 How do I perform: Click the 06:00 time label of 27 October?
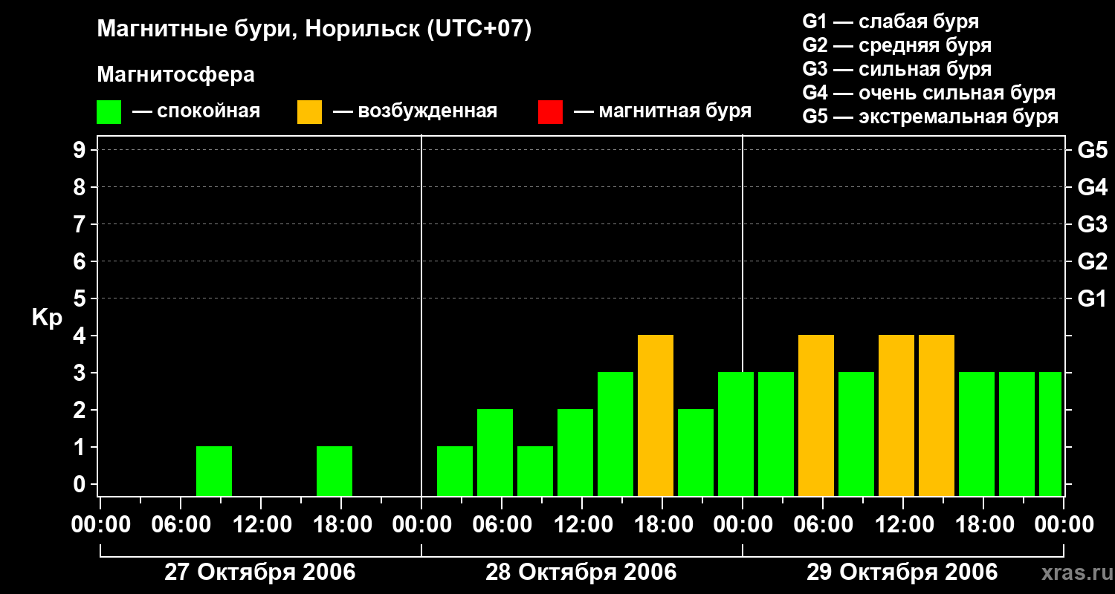(180, 525)
